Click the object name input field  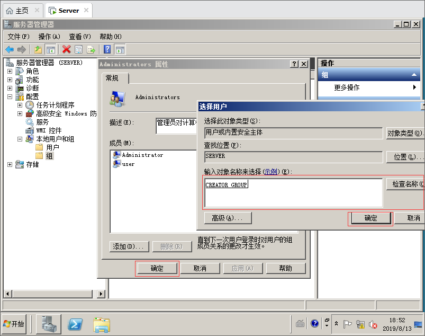pos(293,192)
